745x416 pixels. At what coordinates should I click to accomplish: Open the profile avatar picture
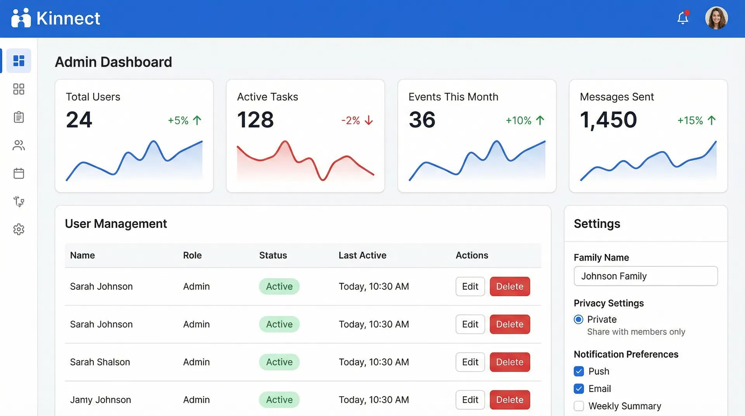pos(716,18)
